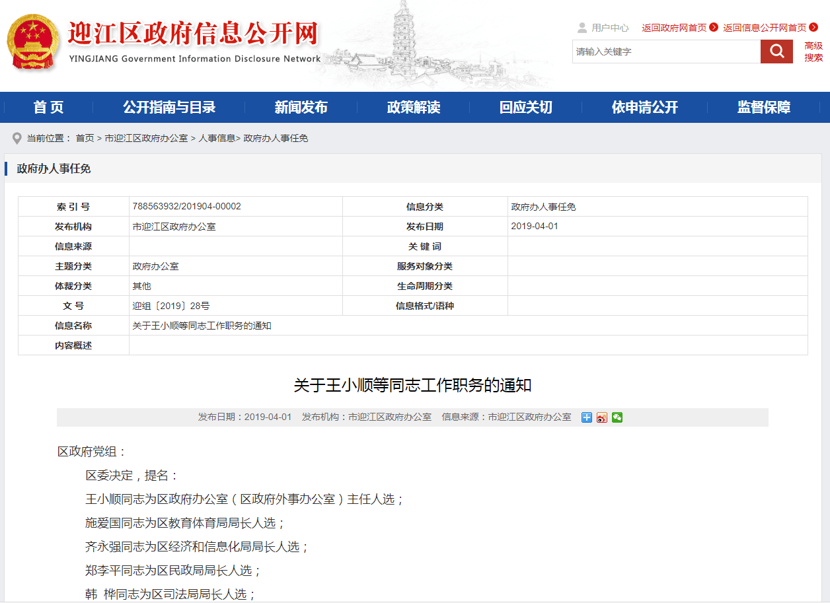Click the 区委决定，提名 line
This screenshot has width=830, height=603.
[132, 476]
